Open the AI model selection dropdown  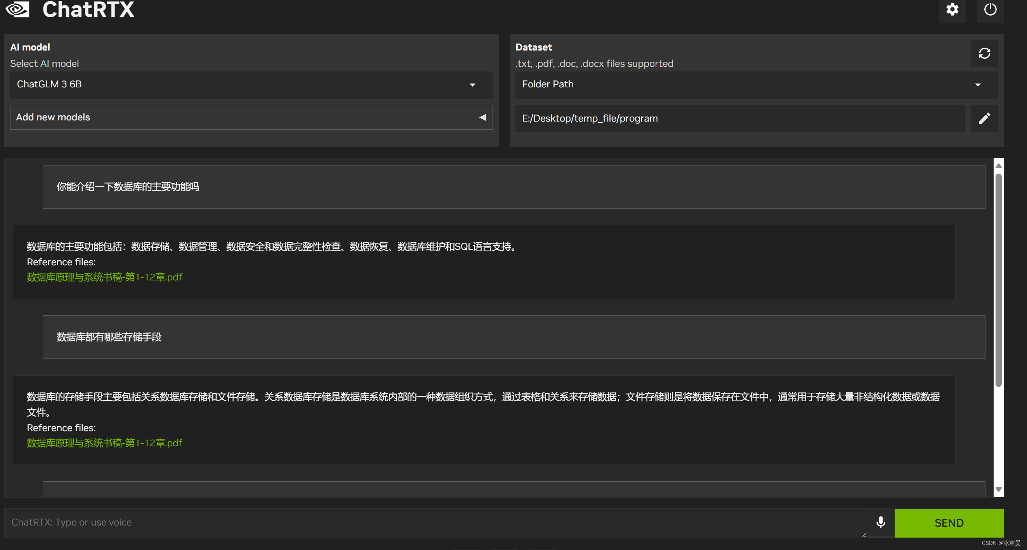[472, 85]
